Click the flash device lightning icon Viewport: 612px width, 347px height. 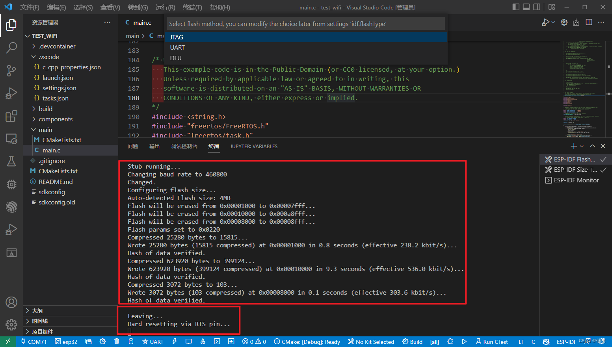[x=174, y=341]
